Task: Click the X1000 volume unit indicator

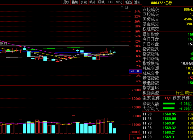Action: click(x=134, y=132)
